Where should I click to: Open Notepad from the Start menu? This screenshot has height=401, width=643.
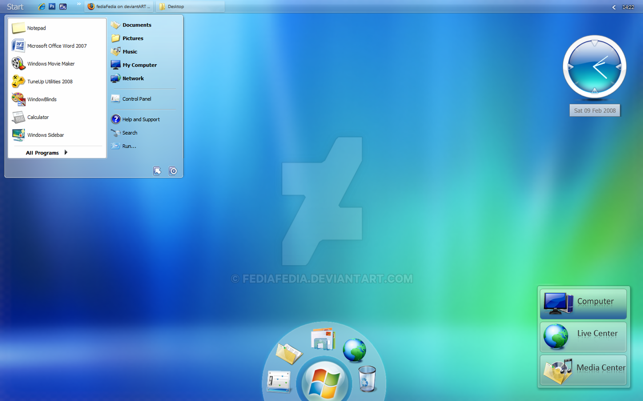[57, 28]
